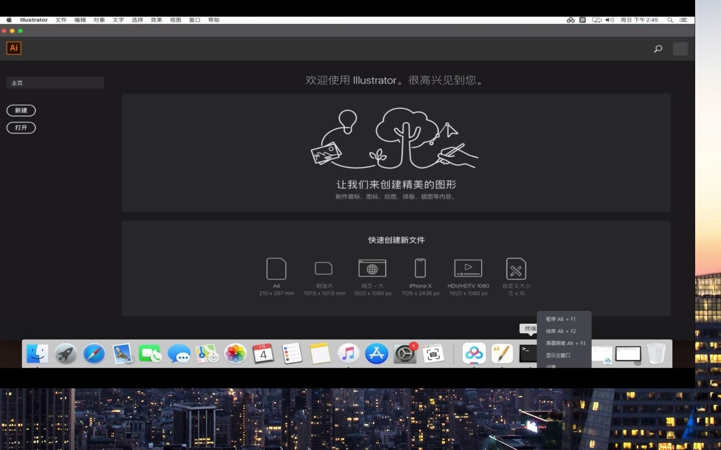Viewport: 721px width, 450px height.
Task: Open Messages in the Dock
Action: point(179,354)
